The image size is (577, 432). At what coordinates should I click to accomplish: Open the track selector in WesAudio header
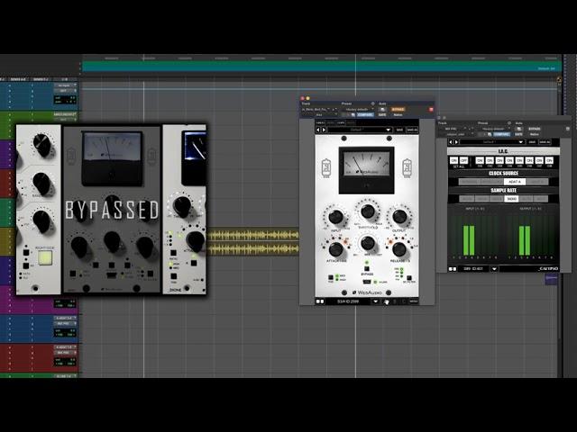coord(316,110)
